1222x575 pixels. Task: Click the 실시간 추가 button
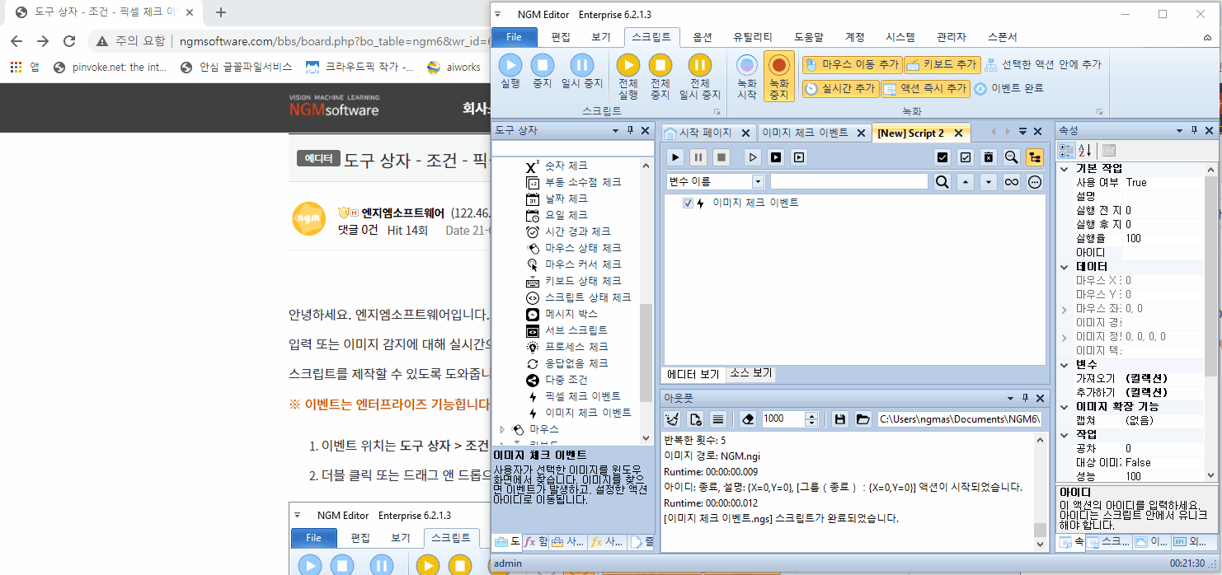(840, 88)
